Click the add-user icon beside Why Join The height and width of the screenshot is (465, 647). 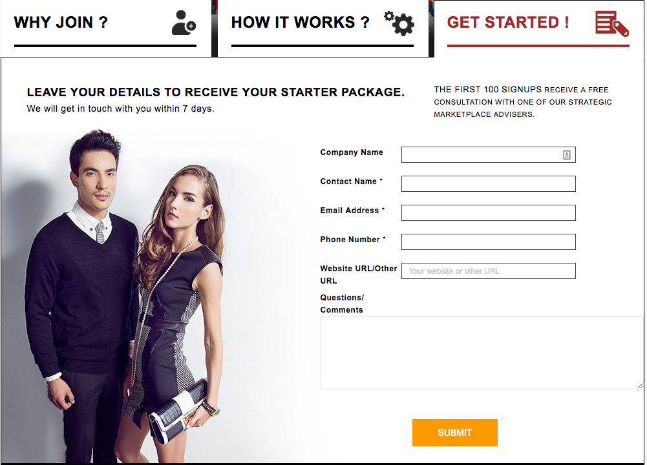[184, 23]
